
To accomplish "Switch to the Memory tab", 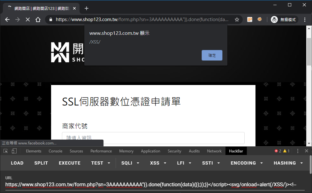I will (x=126, y=151).
